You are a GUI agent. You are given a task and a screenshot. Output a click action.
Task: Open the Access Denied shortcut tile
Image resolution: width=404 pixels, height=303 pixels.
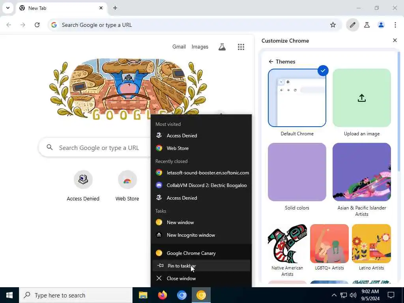[83, 186]
